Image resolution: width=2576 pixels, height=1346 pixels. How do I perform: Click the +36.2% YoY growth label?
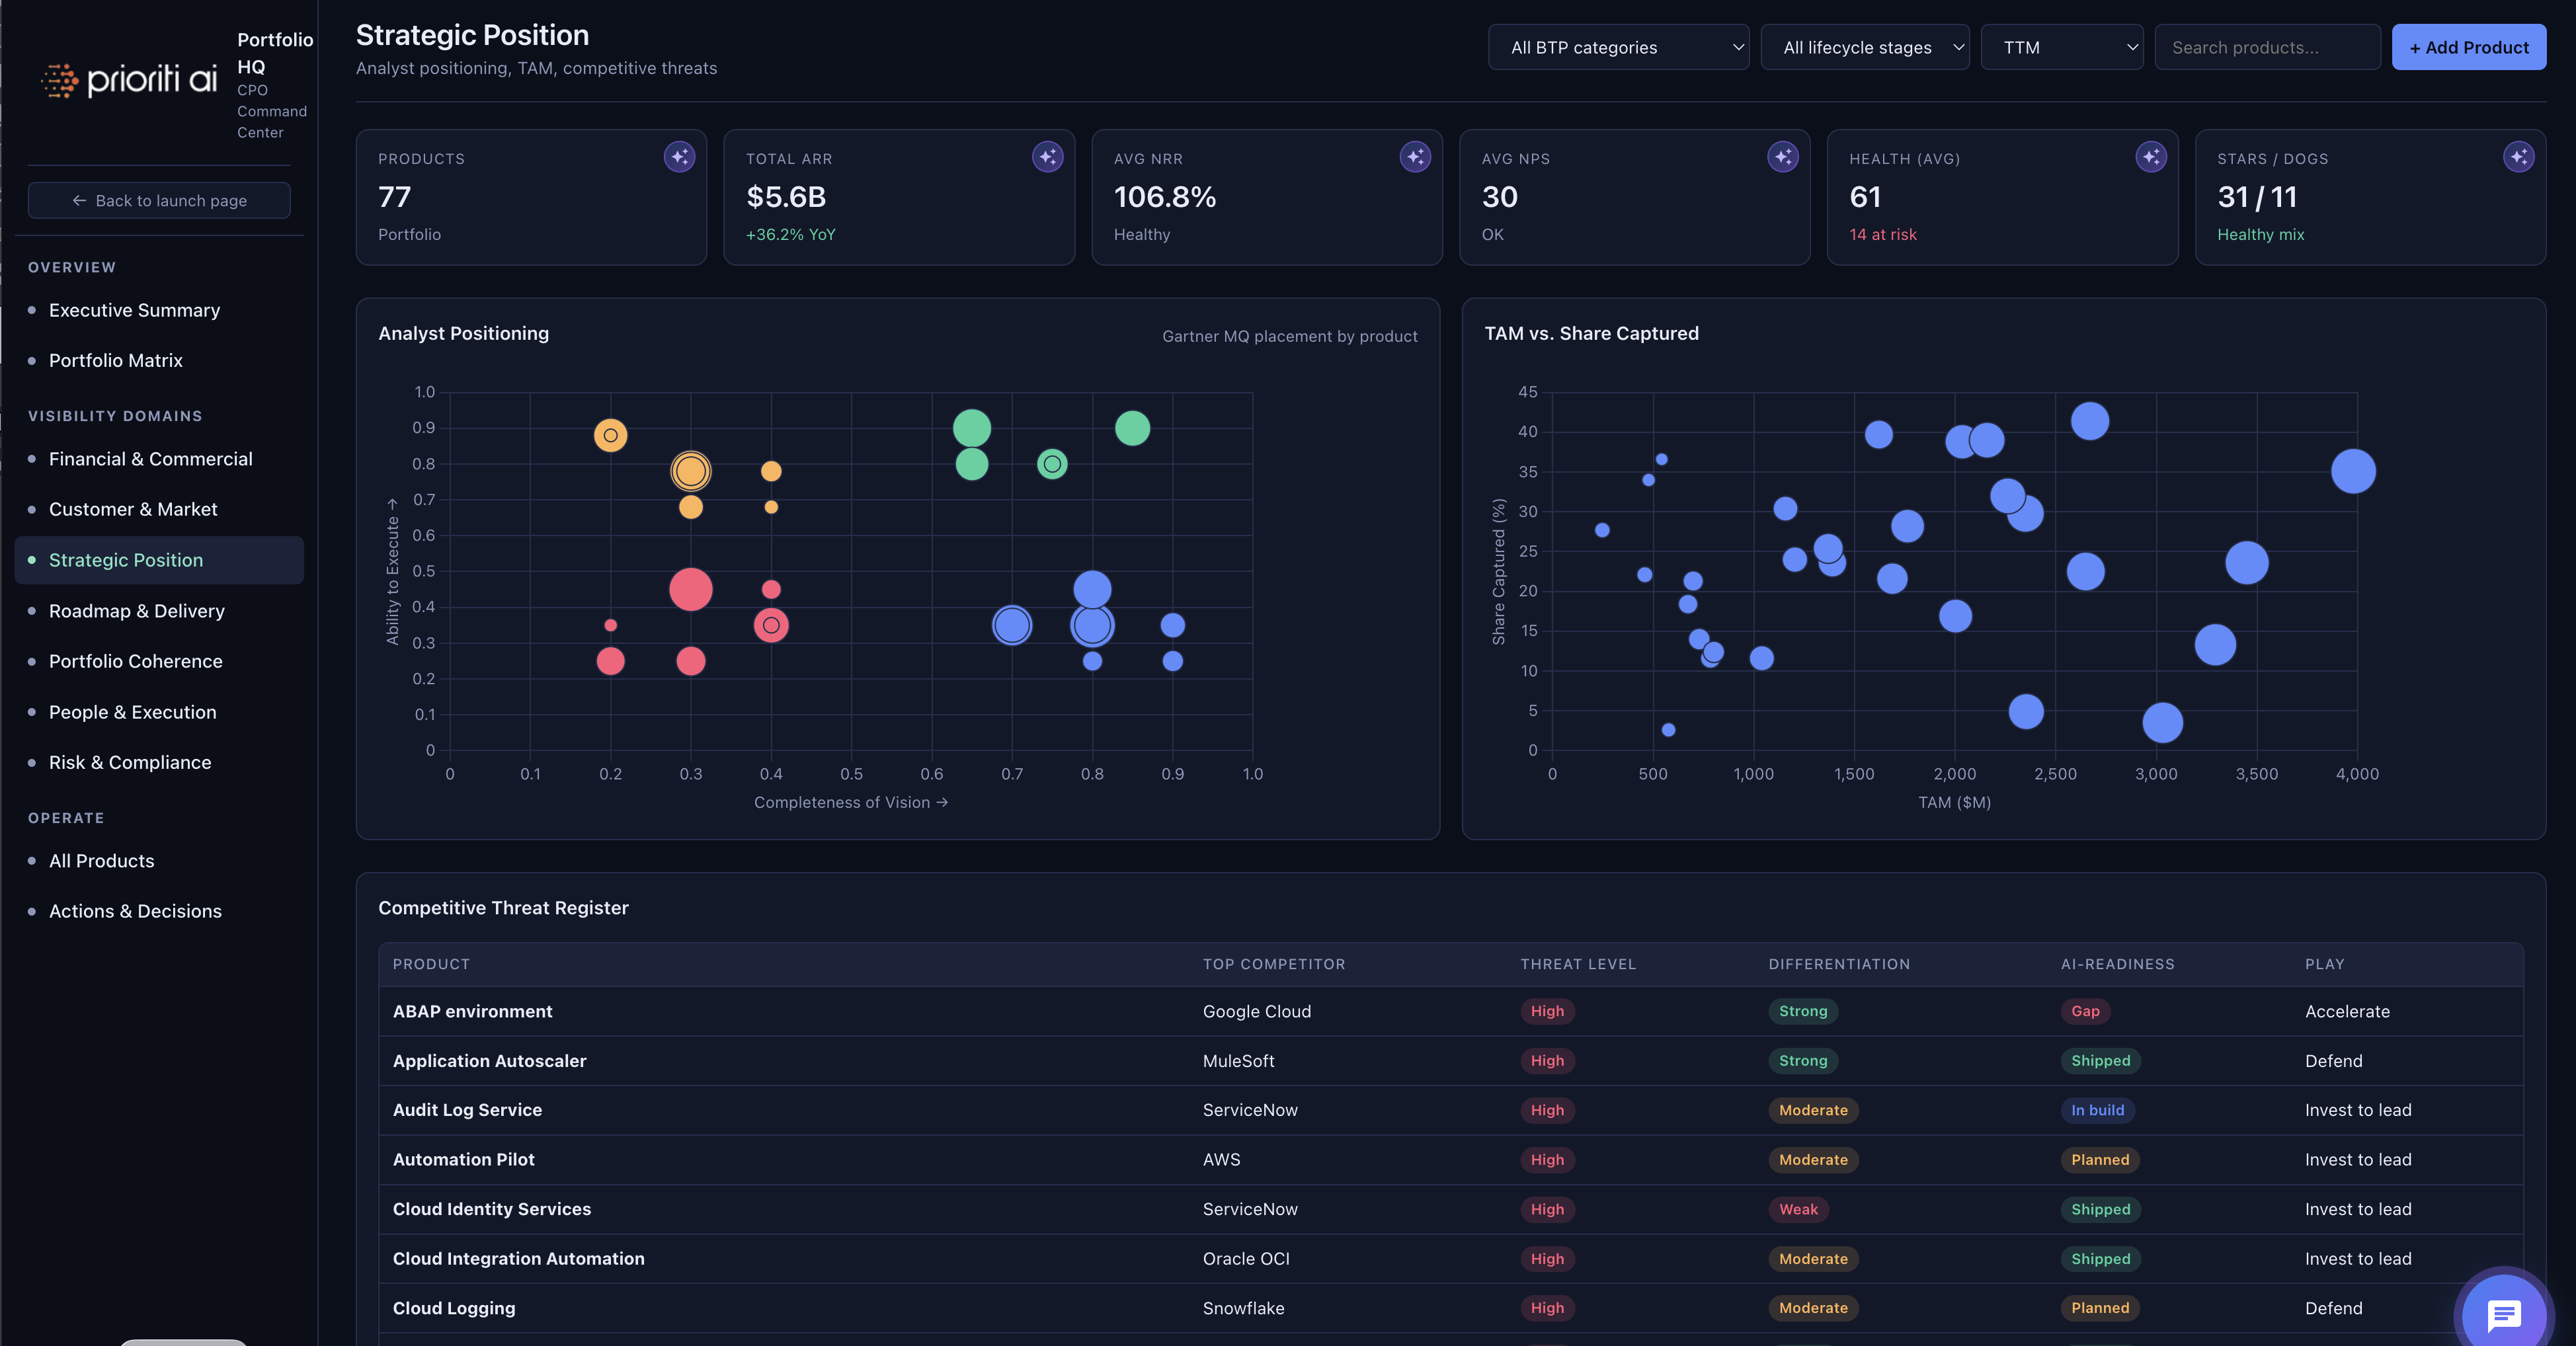point(790,234)
